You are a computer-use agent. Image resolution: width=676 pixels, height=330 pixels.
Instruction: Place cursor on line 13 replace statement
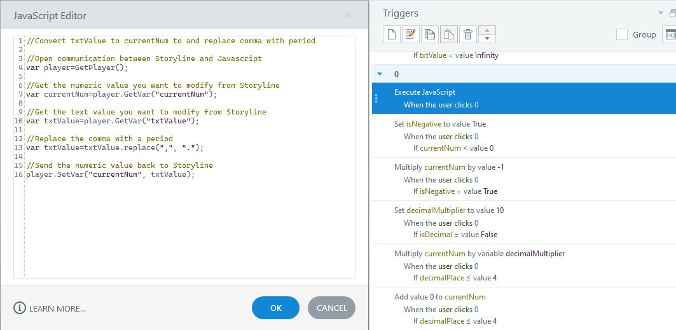[114, 148]
